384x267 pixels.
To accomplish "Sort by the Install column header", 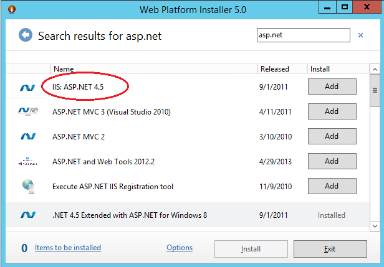I will (338, 69).
